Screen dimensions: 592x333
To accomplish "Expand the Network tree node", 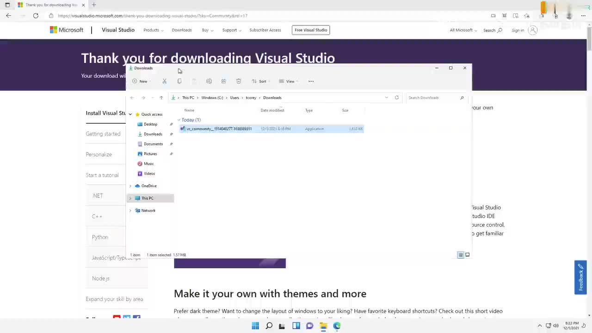I will tap(130, 210).
